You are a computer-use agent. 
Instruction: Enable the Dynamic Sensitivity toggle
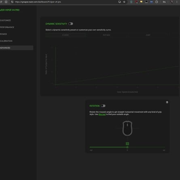pyautogui.click(x=71, y=24)
